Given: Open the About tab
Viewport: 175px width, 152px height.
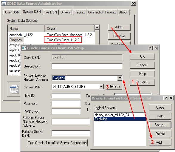Looking at the screenshot, I should coord(123,12).
